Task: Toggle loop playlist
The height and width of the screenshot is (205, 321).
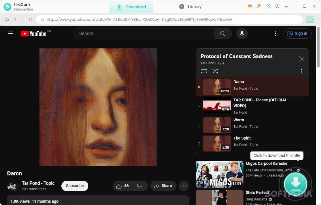Action: [204, 71]
